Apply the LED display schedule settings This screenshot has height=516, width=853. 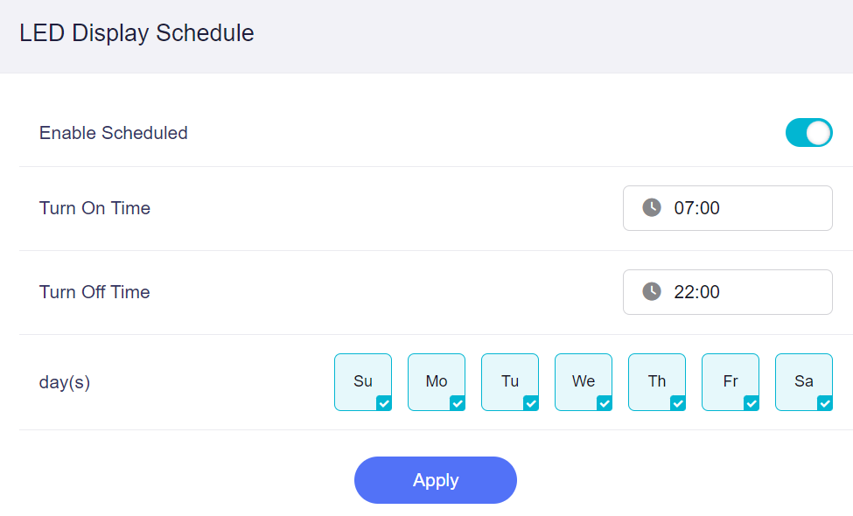click(x=435, y=479)
